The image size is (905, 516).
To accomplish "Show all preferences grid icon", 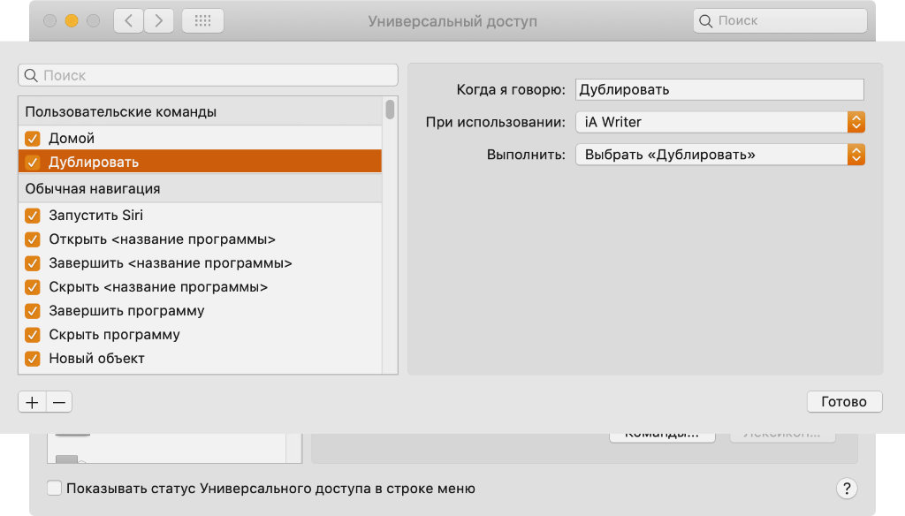I will [x=202, y=21].
